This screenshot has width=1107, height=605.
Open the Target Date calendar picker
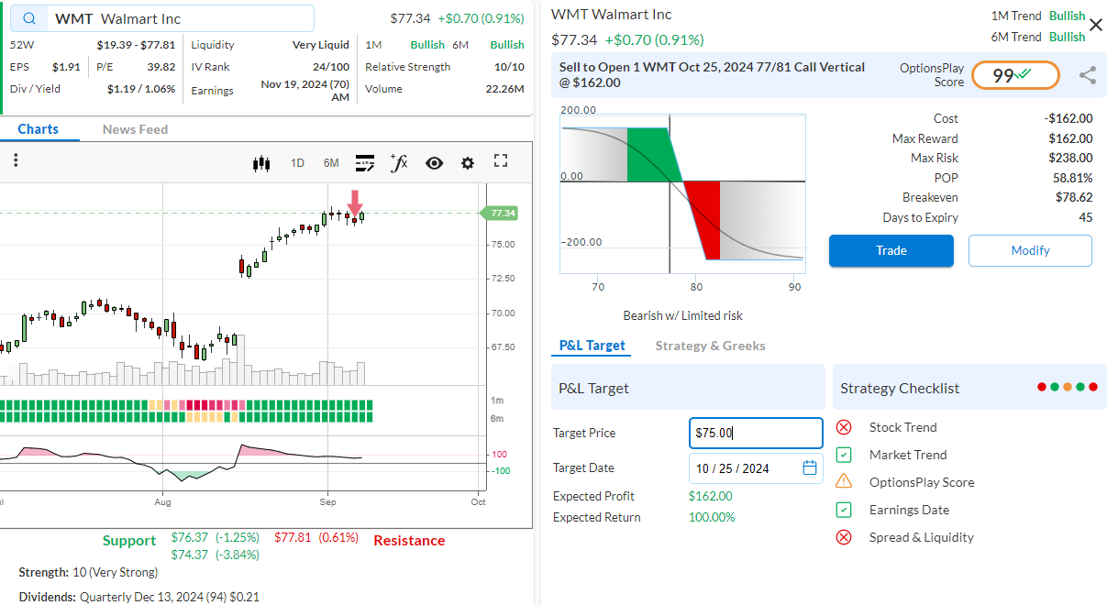point(810,468)
